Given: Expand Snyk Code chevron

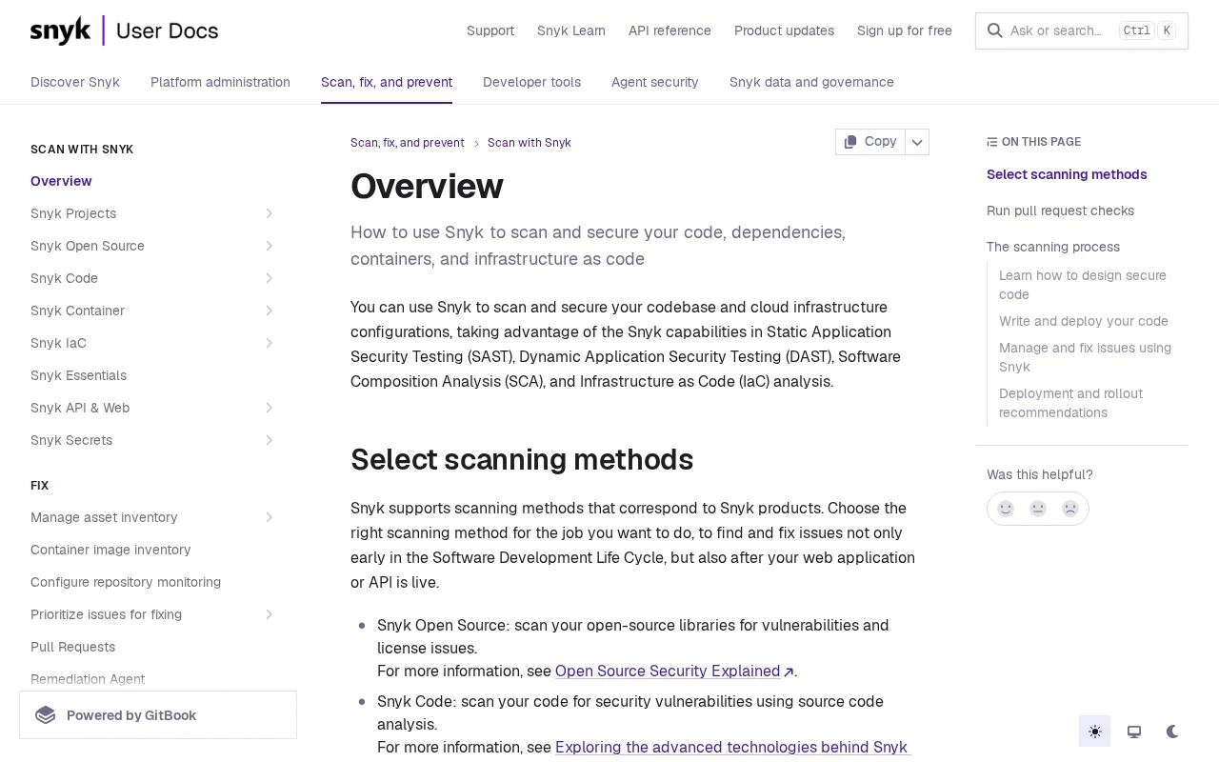Looking at the screenshot, I should 270,278.
